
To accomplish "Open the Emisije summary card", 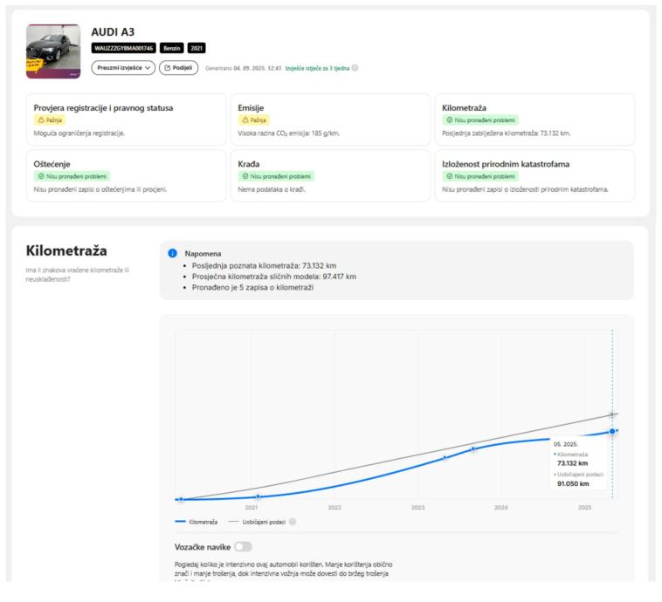I will (330, 120).
